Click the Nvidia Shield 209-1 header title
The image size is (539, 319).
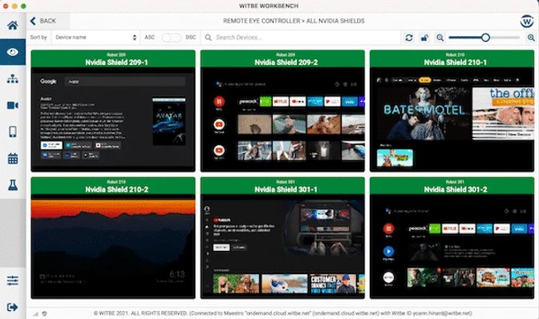point(116,63)
